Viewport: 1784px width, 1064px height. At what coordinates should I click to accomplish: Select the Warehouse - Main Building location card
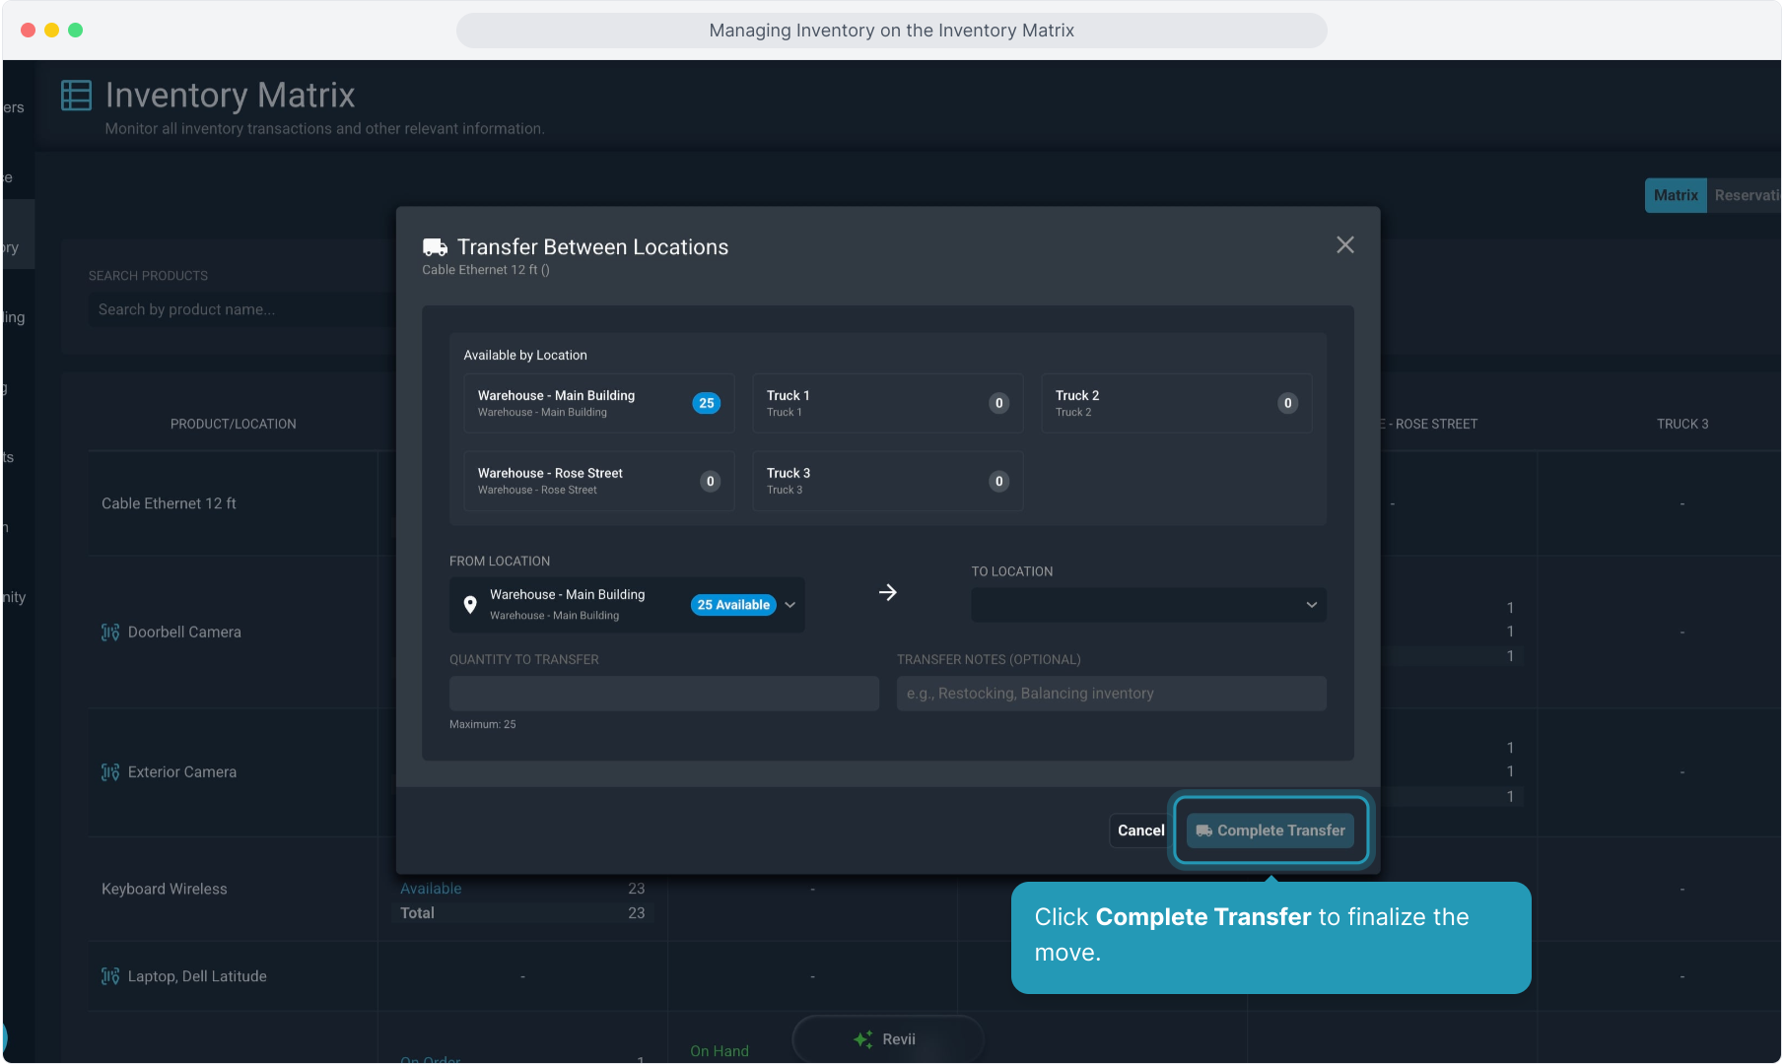pos(598,403)
